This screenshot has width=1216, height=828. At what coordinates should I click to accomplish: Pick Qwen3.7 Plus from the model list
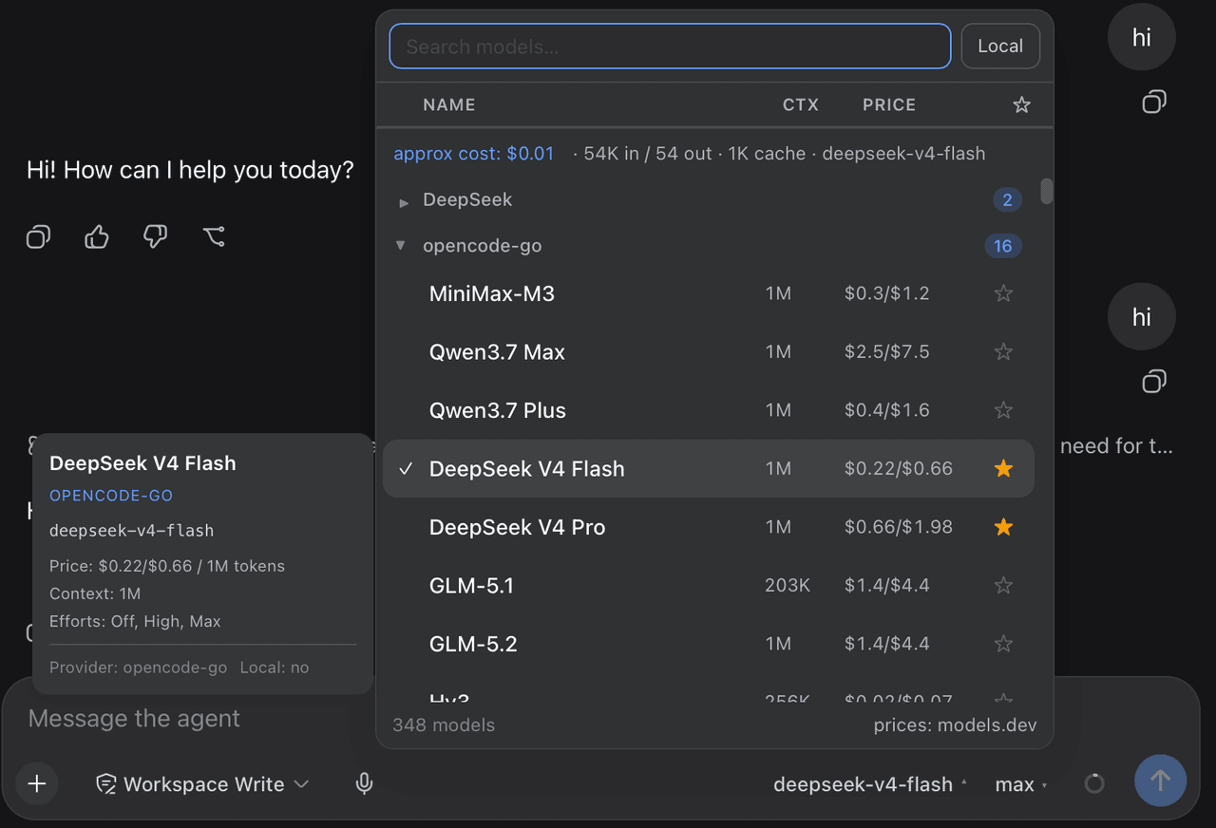[708, 410]
